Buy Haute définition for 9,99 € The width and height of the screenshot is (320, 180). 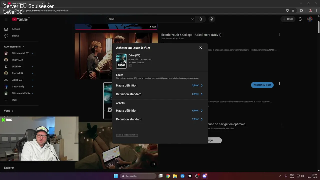[x=160, y=111]
